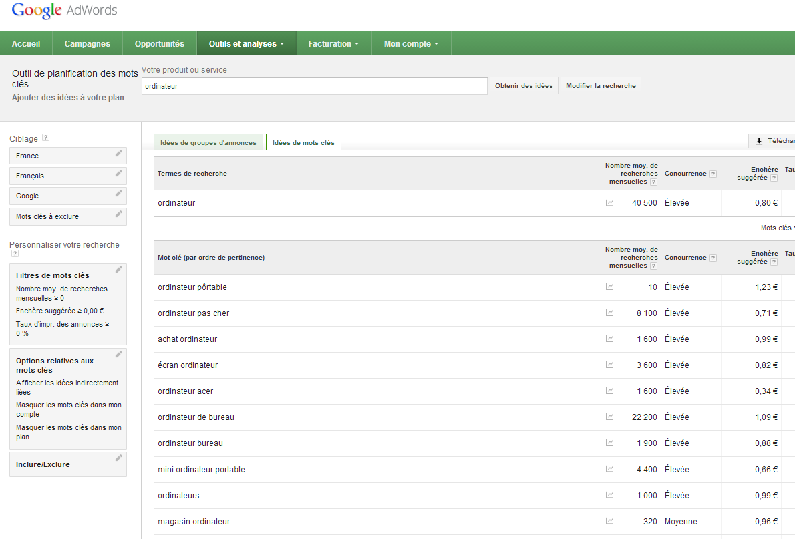The height and width of the screenshot is (539, 795).
Task: Click pencil icon for Options relatives aux mots clés
Action: 118,355
